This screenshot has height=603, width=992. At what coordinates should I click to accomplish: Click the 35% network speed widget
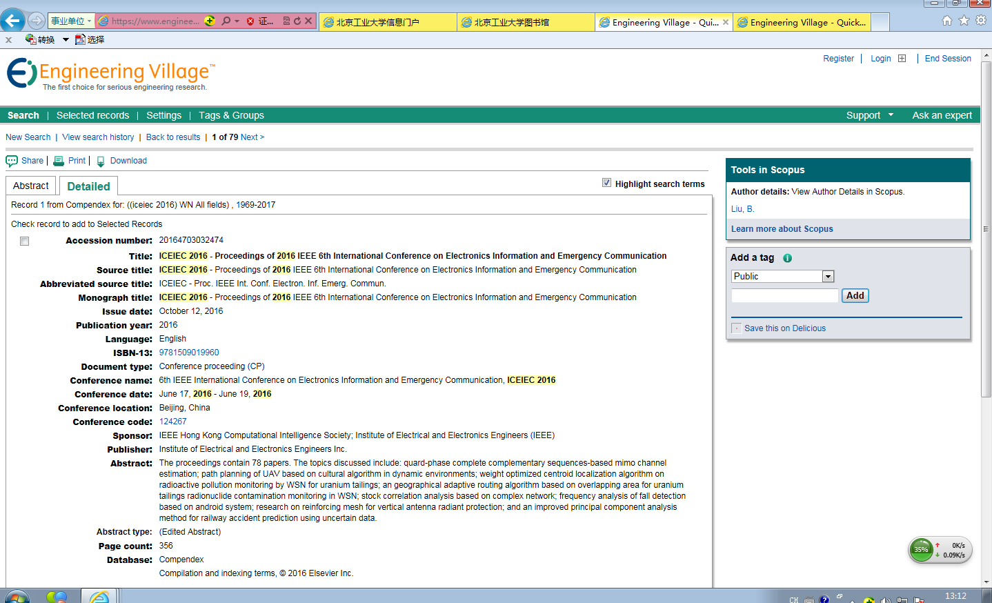(940, 550)
